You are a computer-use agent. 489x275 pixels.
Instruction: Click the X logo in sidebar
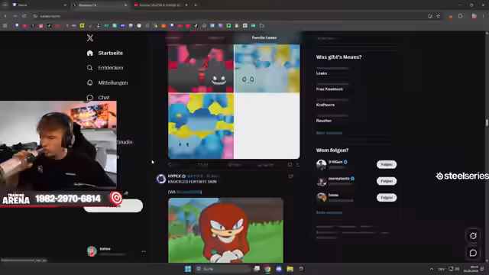tap(90, 37)
